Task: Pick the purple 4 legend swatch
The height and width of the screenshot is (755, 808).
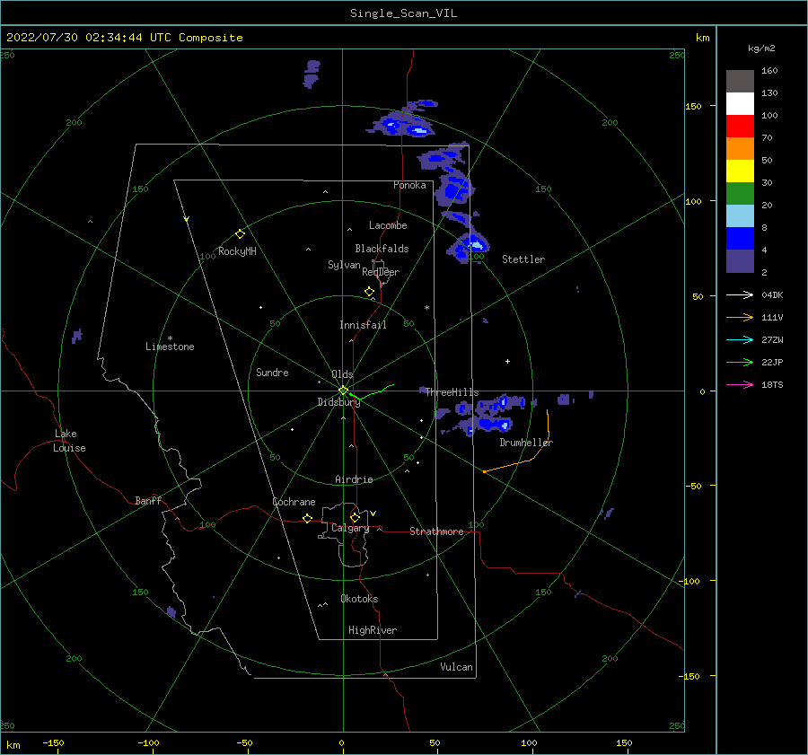Action: (740, 260)
